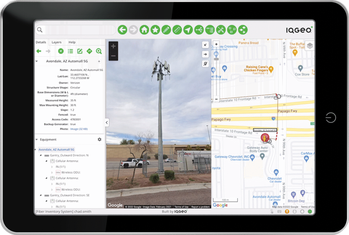Activate the ruler measure tool

177,30
